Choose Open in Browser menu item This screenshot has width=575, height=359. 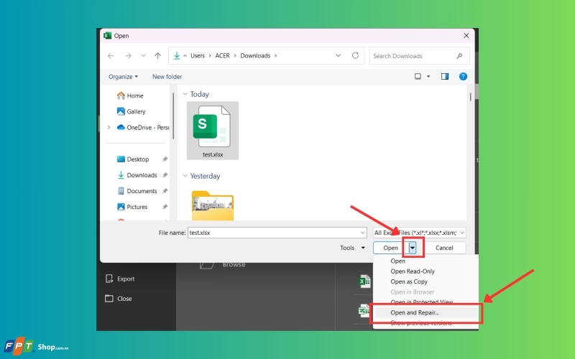(412, 292)
